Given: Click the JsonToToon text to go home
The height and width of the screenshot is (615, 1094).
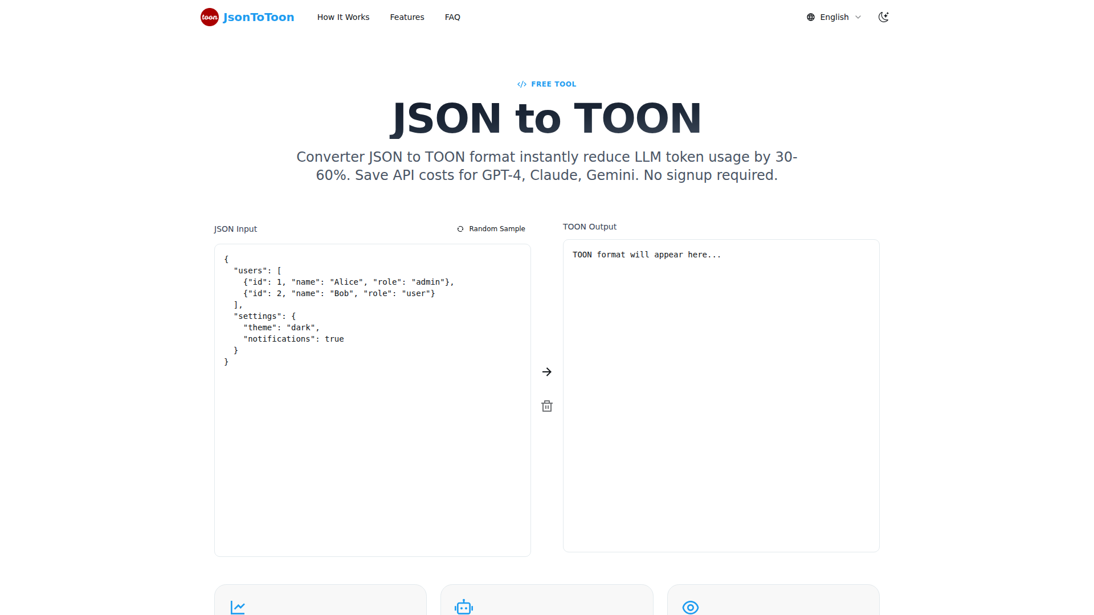Looking at the screenshot, I should click(258, 17).
